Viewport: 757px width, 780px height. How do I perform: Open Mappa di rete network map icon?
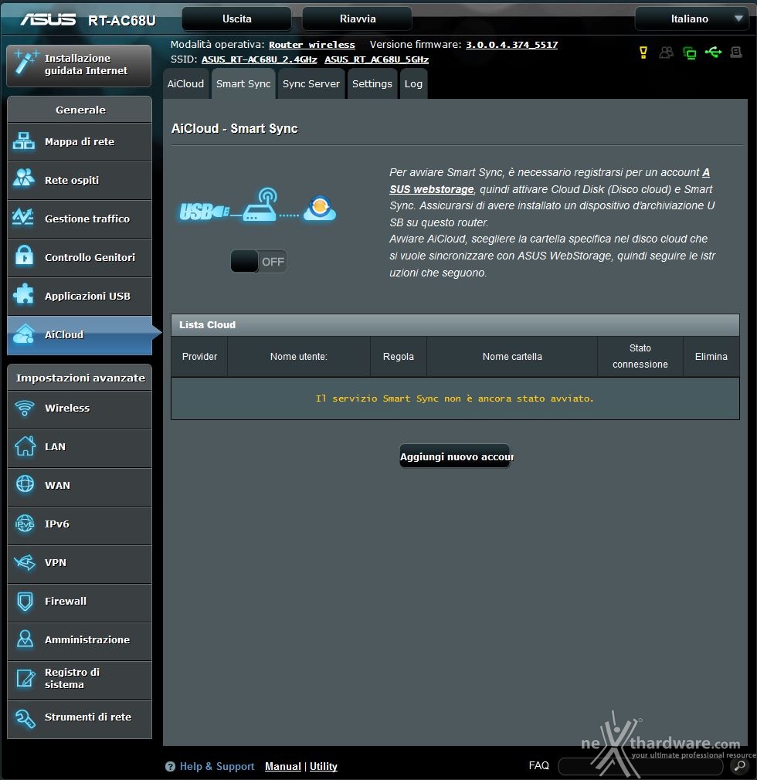click(24, 141)
